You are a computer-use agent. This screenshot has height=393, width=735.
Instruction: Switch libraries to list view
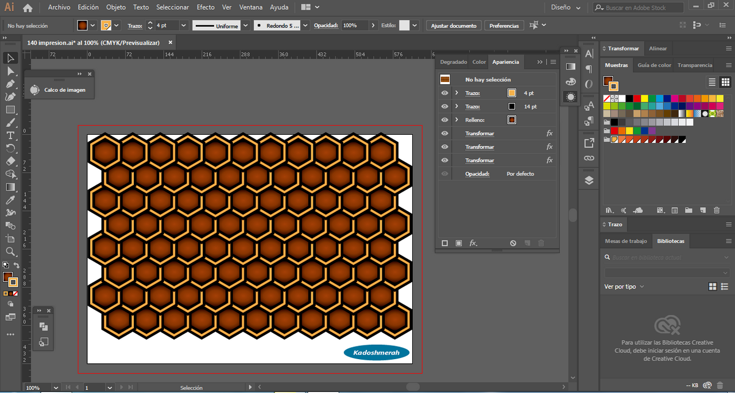point(725,286)
